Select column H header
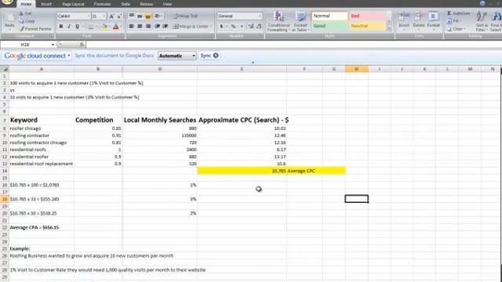The image size is (502, 282). point(357,69)
